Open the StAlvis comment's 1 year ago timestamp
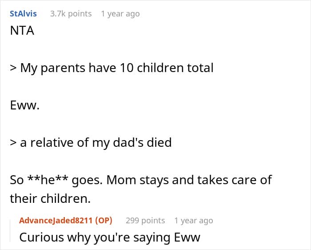The image size is (311, 250). click(120, 14)
